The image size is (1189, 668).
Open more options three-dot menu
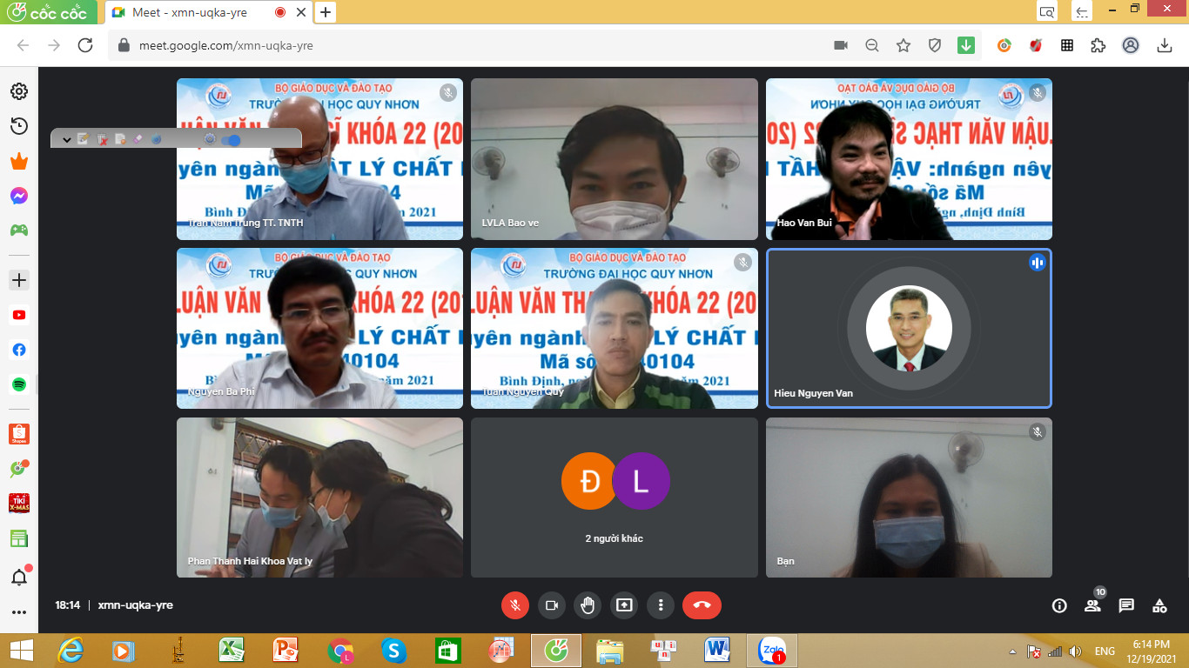coord(661,605)
